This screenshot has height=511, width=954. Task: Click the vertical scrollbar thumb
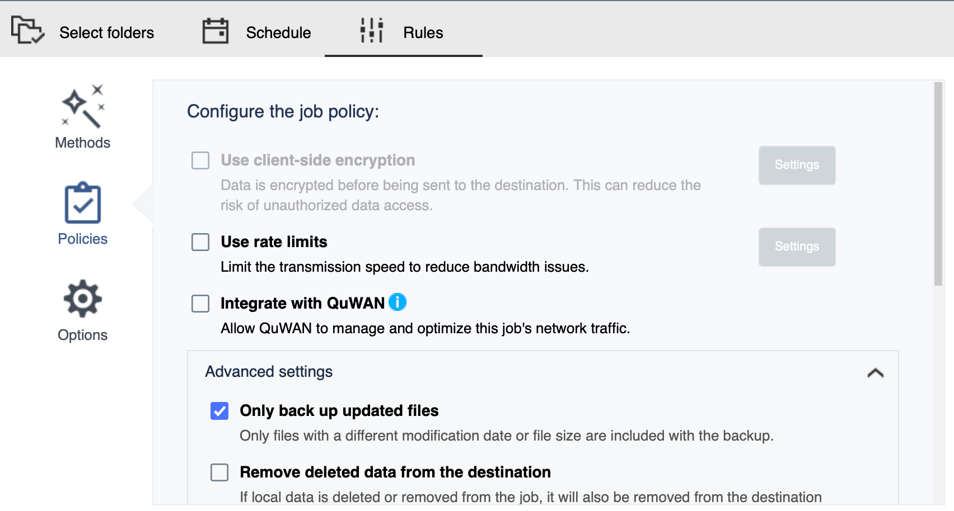(x=938, y=184)
